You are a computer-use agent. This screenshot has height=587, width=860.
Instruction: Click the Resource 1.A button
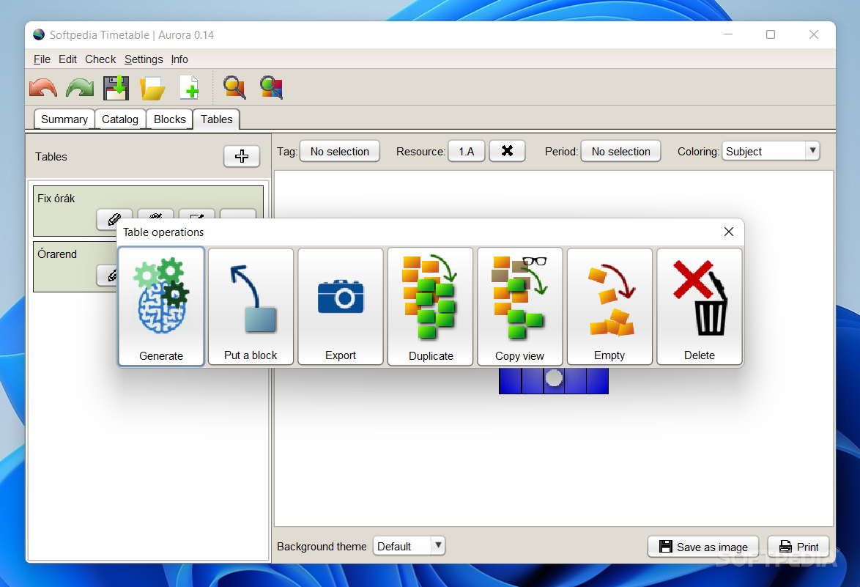click(466, 152)
